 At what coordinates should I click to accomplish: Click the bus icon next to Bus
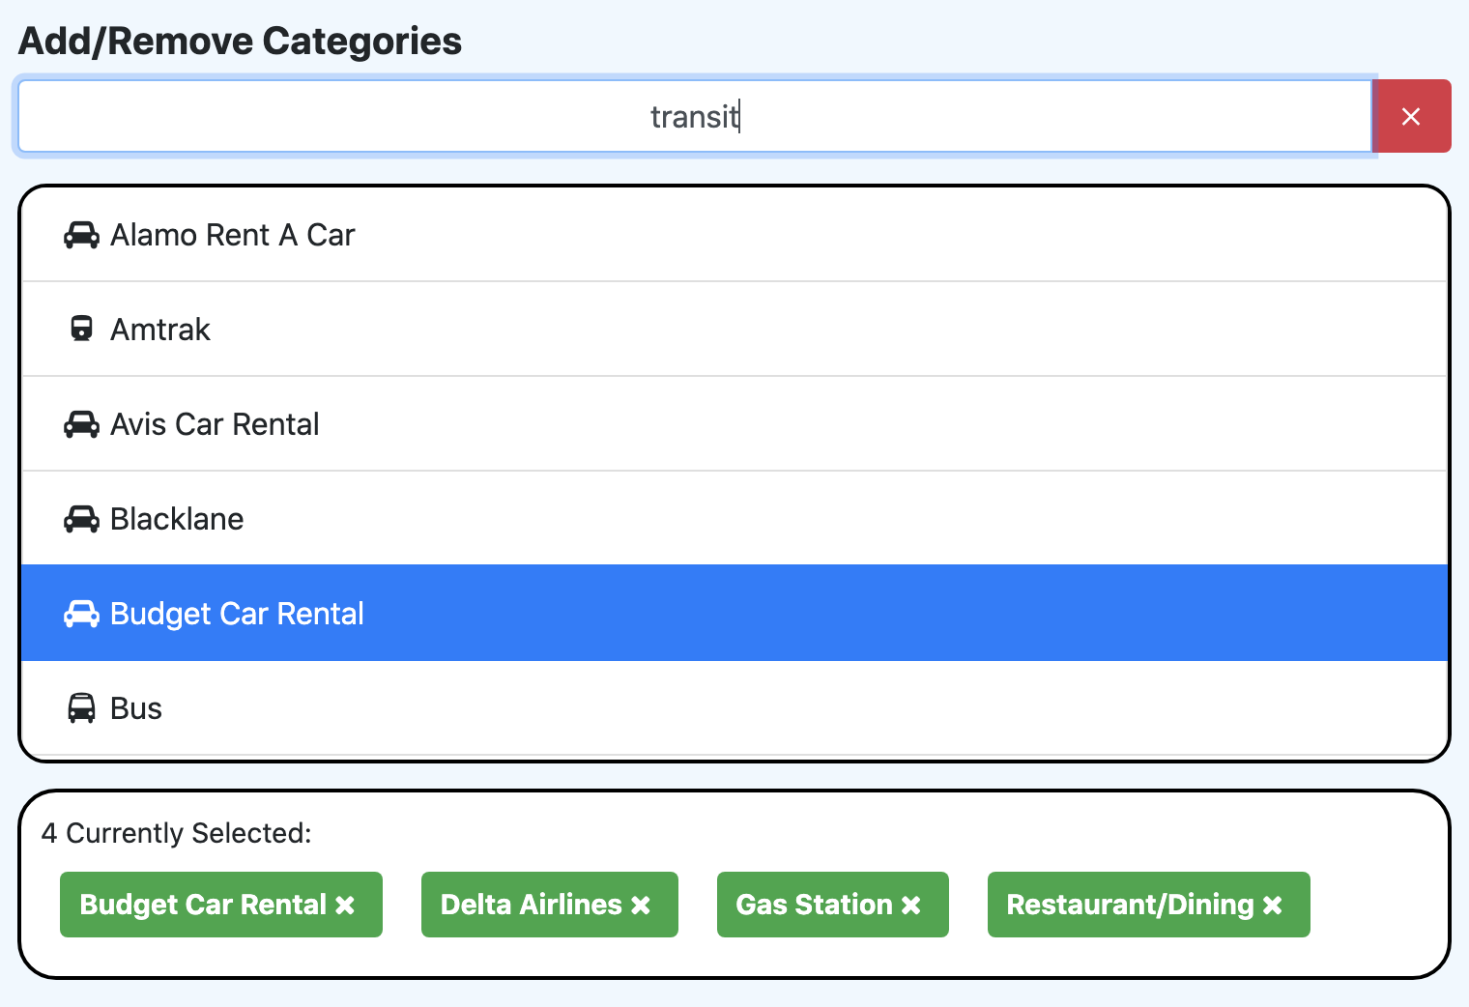(81, 708)
